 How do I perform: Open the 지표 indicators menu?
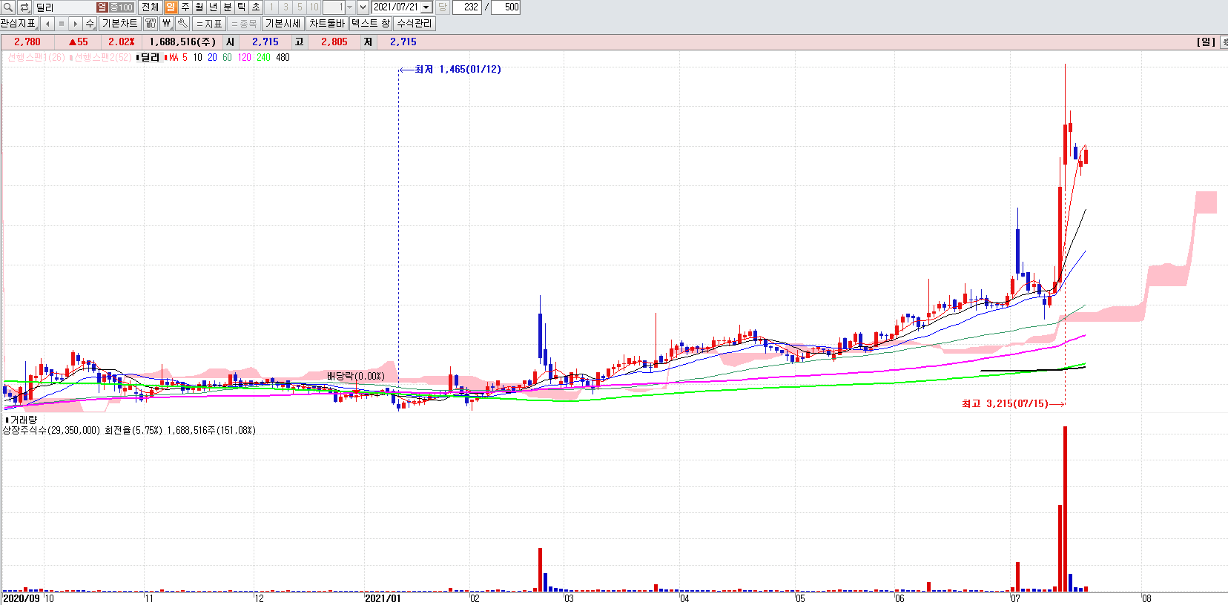click(x=209, y=24)
